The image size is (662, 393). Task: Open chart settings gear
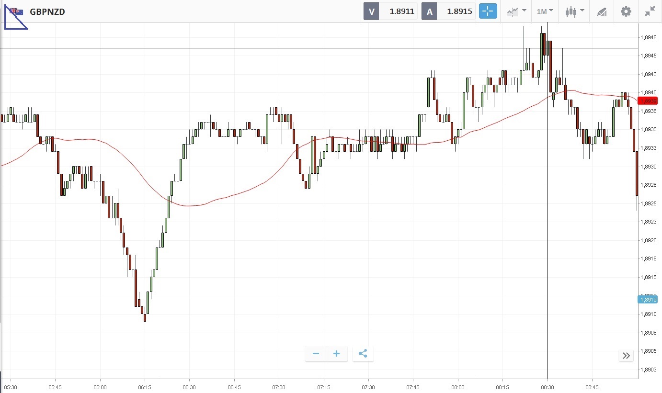coord(626,11)
